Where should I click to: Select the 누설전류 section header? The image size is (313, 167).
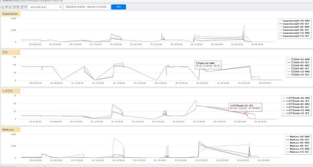pos(10,91)
